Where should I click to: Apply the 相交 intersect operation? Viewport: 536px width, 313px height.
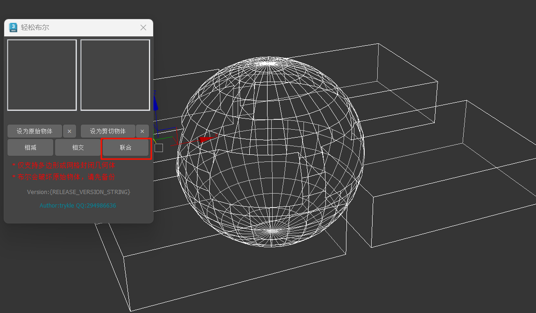pyautogui.click(x=78, y=147)
